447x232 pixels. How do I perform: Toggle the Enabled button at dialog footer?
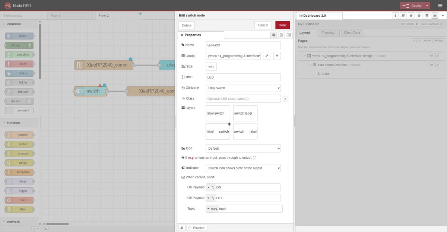[196, 228]
